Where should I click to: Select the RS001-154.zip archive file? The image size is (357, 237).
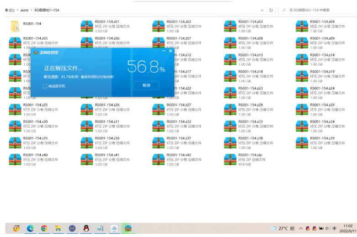(x=230, y=159)
